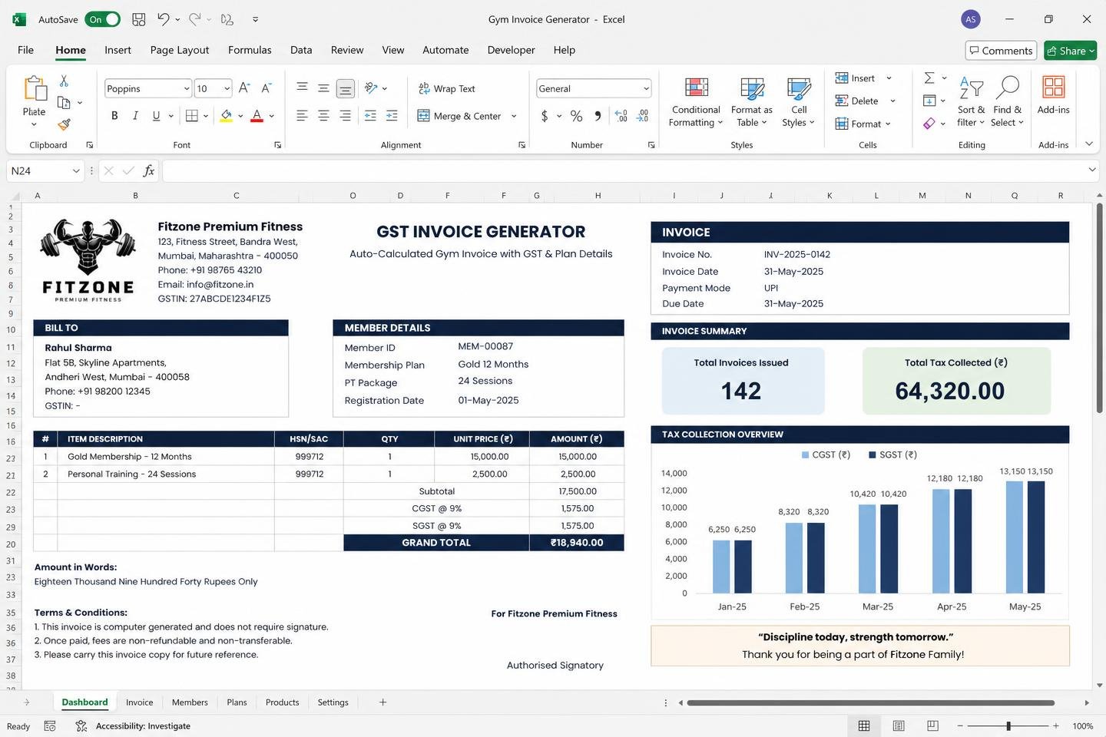The width and height of the screenshot is (1106, 737).
Task: Open Format as Table gallery
Action: [x=751, y=101]
